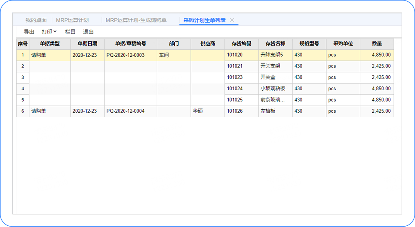Select document number PQ-2020-12-0003

click(x=125, y=55)
